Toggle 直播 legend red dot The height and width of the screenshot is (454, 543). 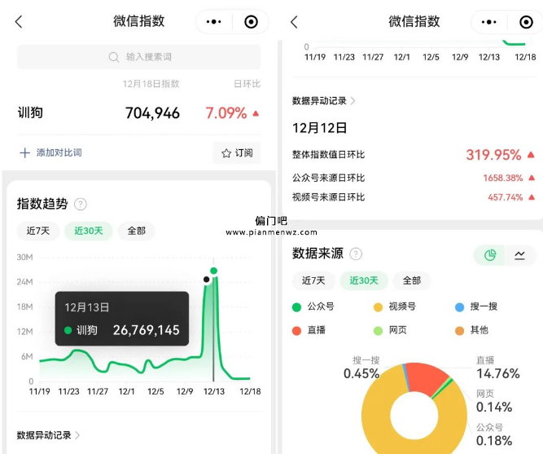click(x=296, y=331)
